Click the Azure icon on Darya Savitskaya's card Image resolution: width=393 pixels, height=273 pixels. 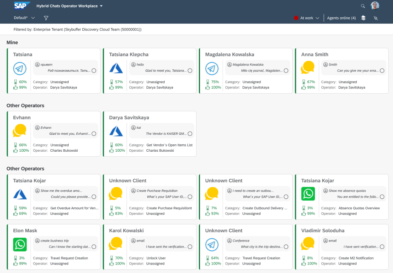[x=116, y=131]
